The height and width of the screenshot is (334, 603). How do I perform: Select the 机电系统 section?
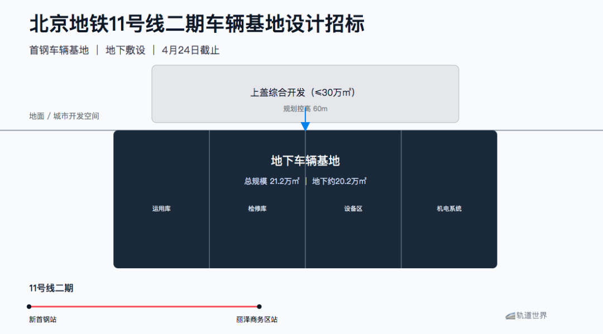449,209
